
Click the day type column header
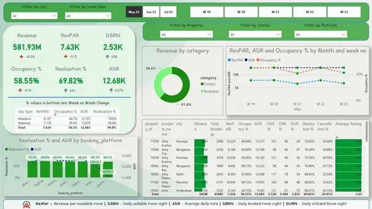(25, 112)
